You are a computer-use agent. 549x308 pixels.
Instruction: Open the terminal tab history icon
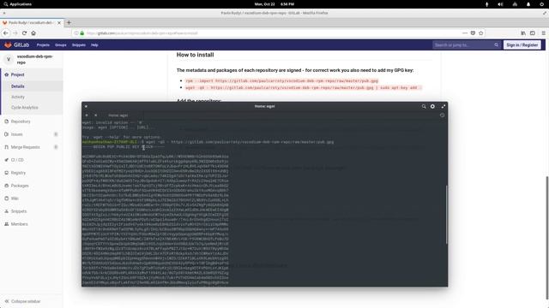point(443,115)
